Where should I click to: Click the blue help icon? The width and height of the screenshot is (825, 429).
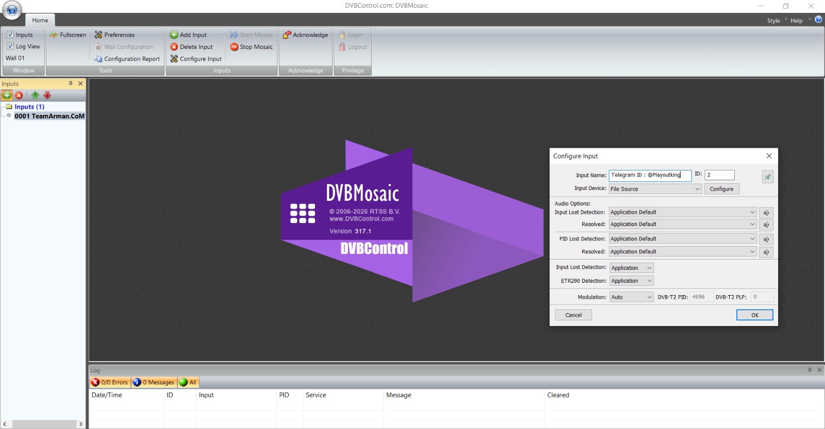pos(818,20)
